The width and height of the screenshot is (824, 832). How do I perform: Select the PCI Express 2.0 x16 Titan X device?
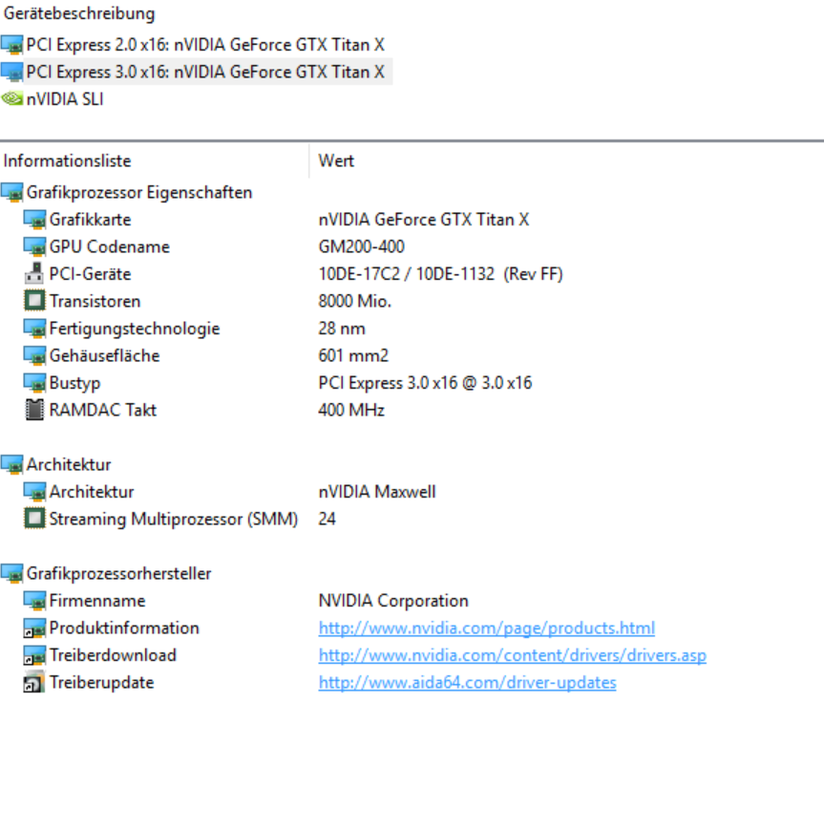[204, 45]
